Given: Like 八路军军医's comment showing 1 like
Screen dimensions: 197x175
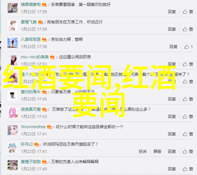Looking at the screenshot, I should pyautogui.click(x=188, y=47).
